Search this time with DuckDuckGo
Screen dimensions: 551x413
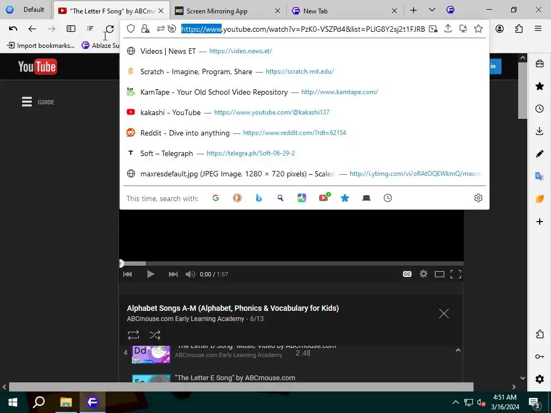click(237, 198)
